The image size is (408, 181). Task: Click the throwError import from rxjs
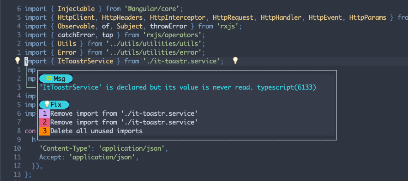point(168,26)
